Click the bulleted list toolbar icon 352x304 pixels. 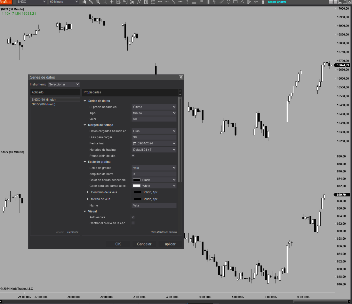pyautogui.click(x=153, y=2)
